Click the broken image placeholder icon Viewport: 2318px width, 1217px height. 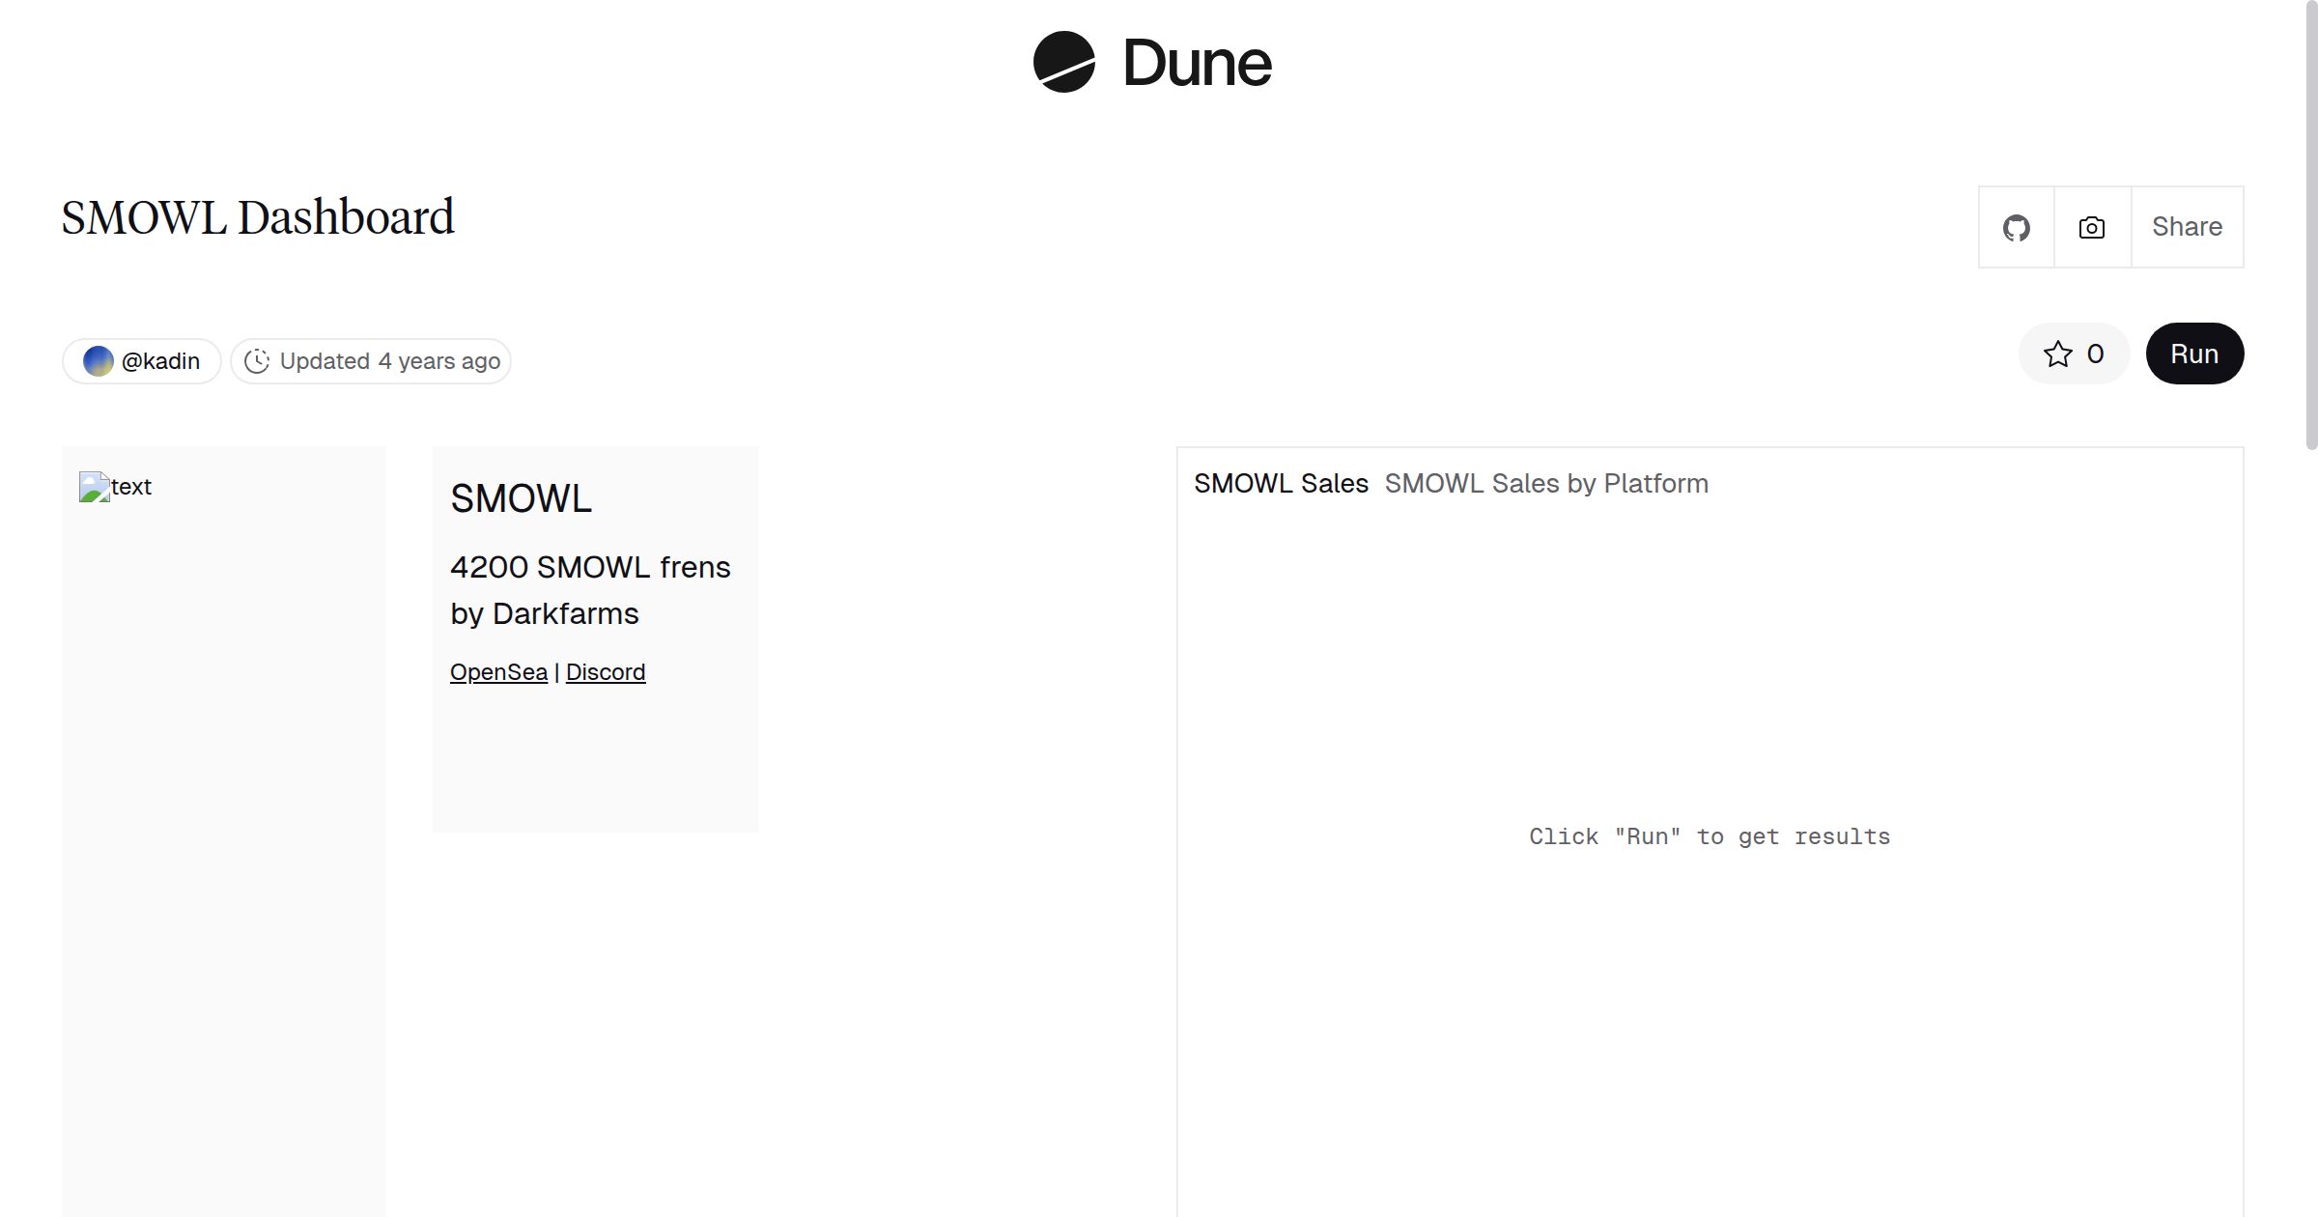tap(94, 487)
